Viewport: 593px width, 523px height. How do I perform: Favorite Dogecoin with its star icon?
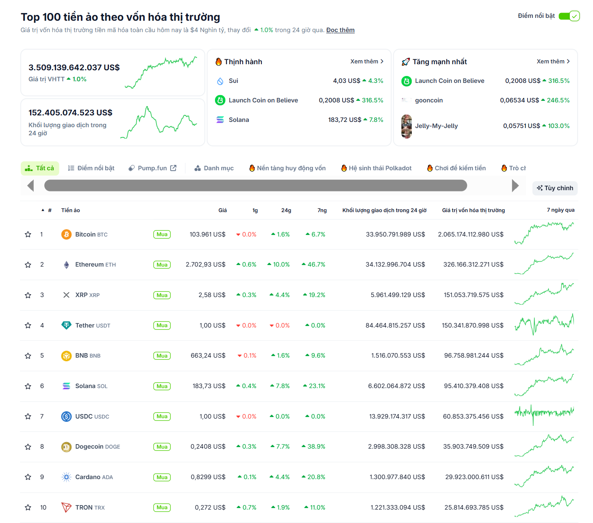coord(28,447)
